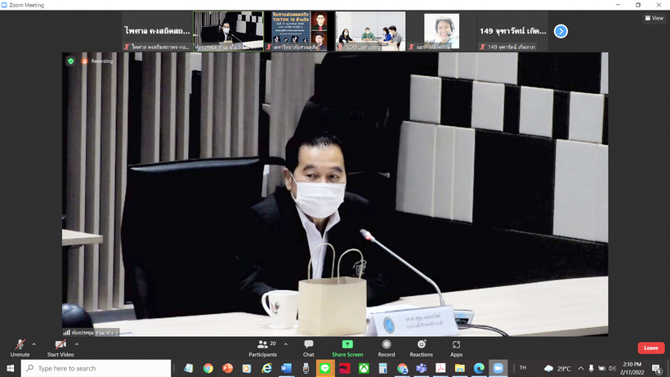Start Video with the camera button
The image size is (670, 377).
pyautogui.click(x=60, y=348)
